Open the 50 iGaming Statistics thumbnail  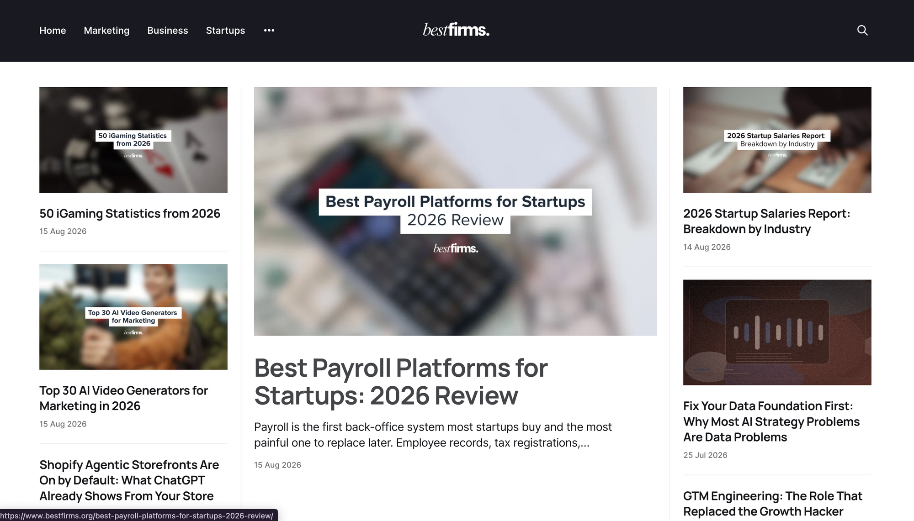(x=133, y=140)
